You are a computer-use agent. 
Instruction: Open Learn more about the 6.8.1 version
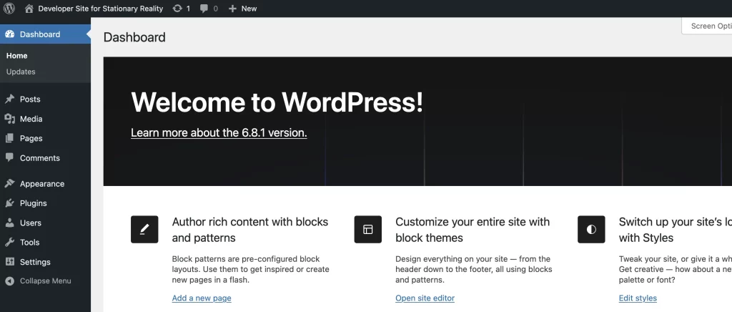point(219,132)
